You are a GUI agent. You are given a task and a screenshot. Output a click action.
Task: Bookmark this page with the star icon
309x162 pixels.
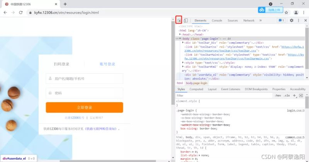(x=286, y=13)
